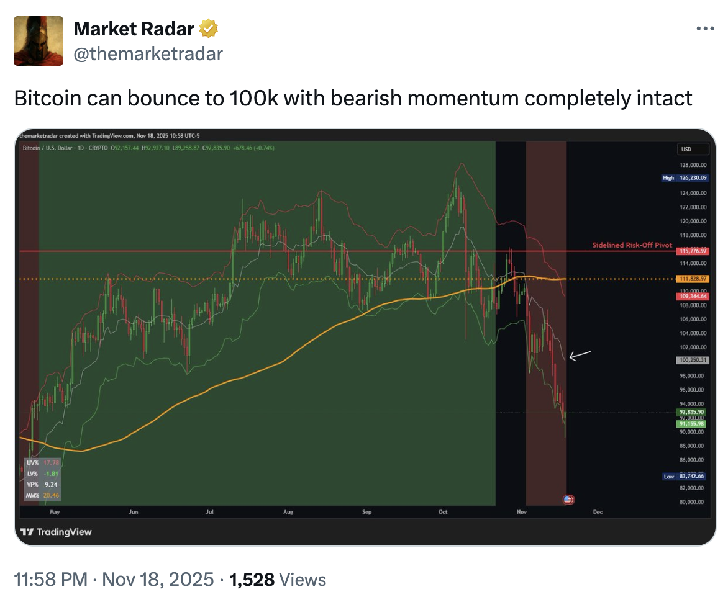Click the US flag event marker
This screenshot has height=597, width=728.
pyautogui.click(x=568, y=499)
